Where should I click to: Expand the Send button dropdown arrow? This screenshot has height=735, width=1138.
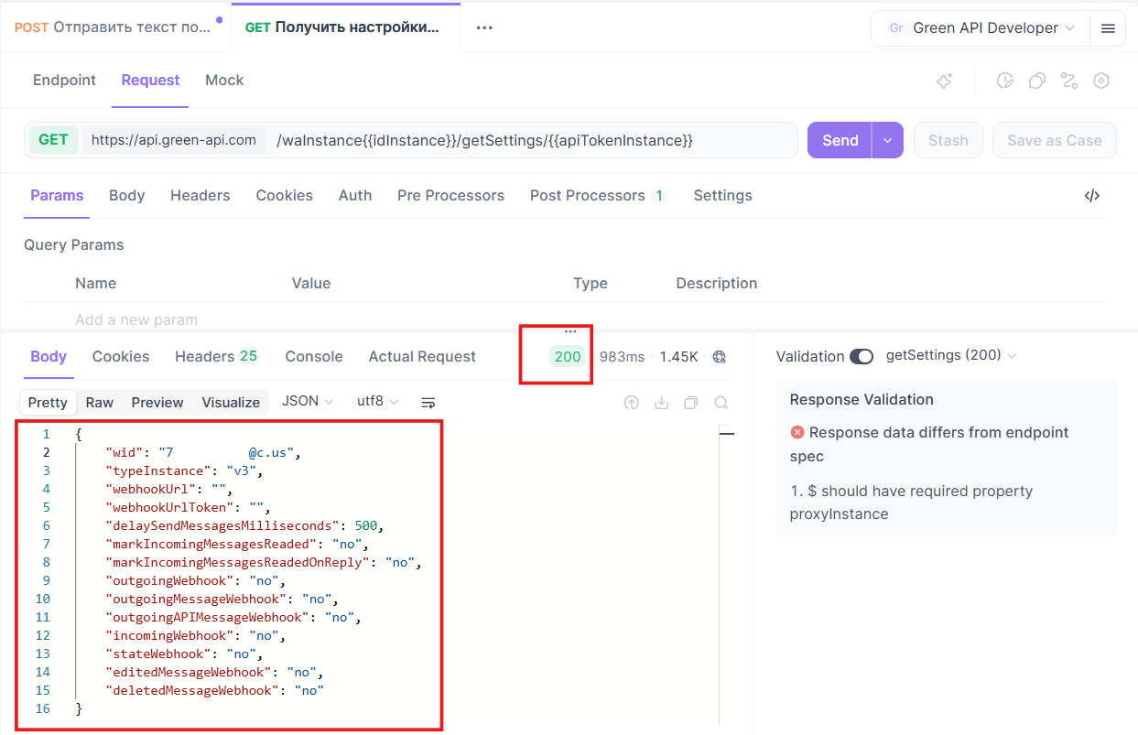point(887,141)
